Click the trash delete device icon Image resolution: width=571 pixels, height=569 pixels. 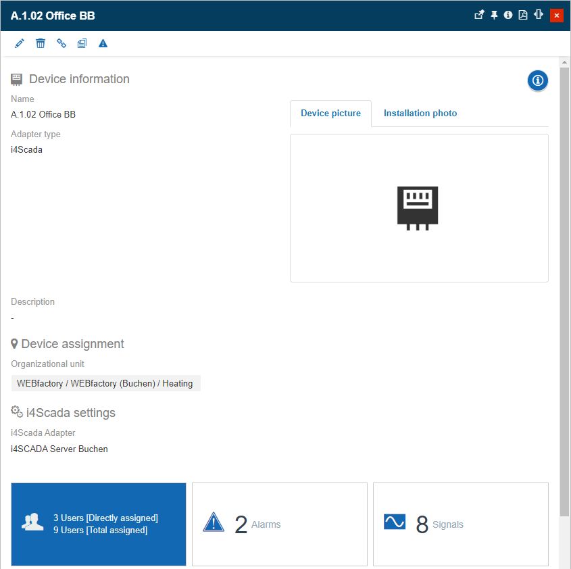[41, 43]
